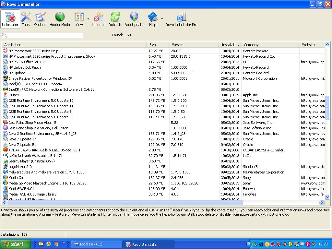
Task: Select Java 7 Update 17 entry
Action: point(22,139)
